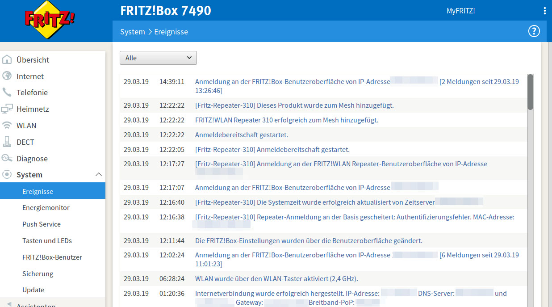Click the 'Dieses Produkt wurde zum Mesh hinzugefügt' message

point(294,105)
